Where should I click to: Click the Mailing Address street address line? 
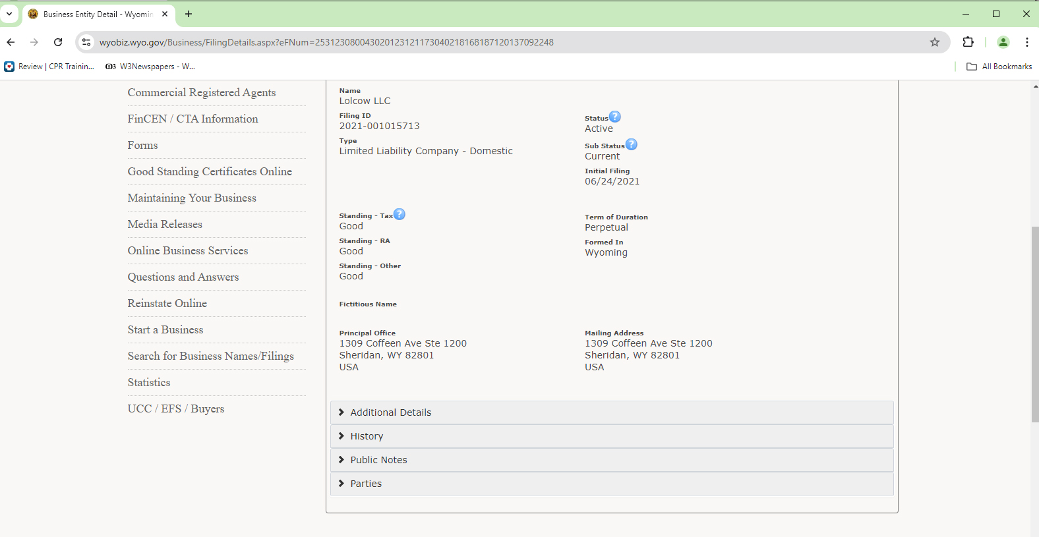649,343
